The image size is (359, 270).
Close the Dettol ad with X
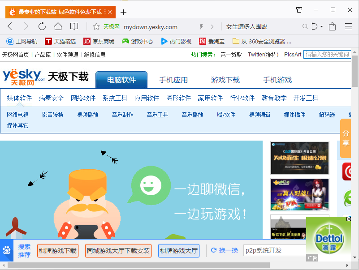pyautogui.click(x=349, y=219)
